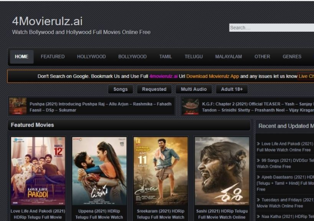Open the TAMIL menu item
Image resolution: width=314 pixels, height=221 pixels.
tap(165, 57)
